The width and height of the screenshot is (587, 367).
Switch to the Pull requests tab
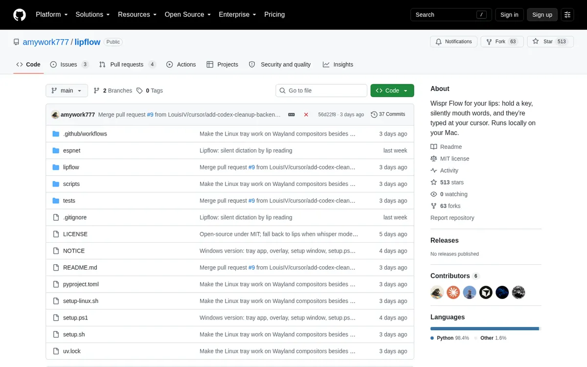pyautogui.click(x=127, y=65)
